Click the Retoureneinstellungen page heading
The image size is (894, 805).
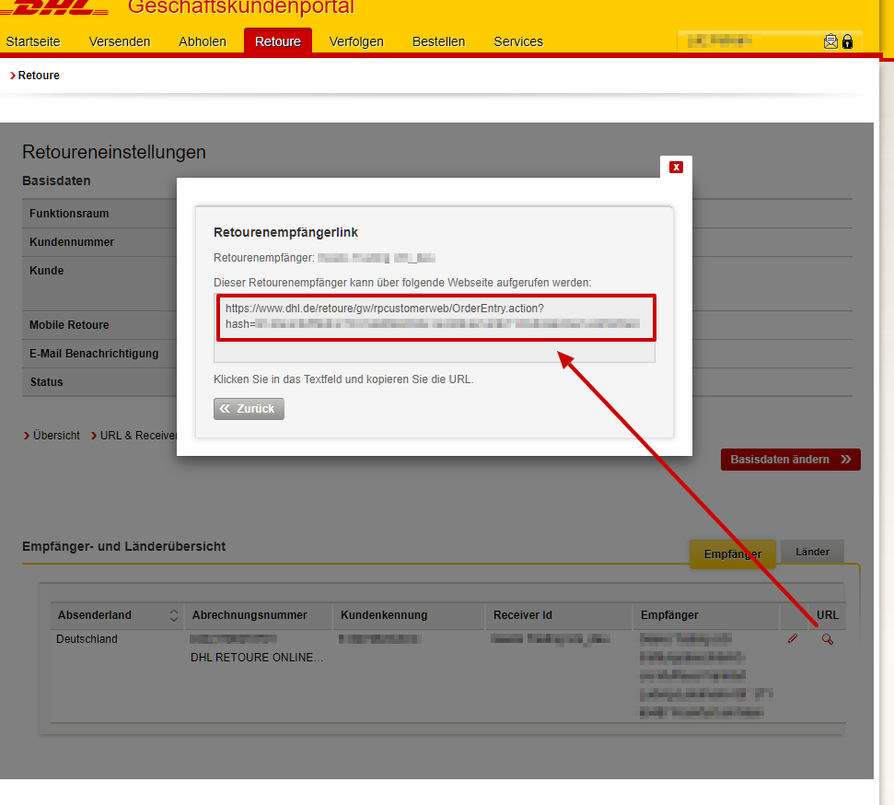tap(114, 152)
